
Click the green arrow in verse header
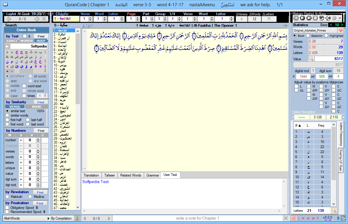click(285, 26)
